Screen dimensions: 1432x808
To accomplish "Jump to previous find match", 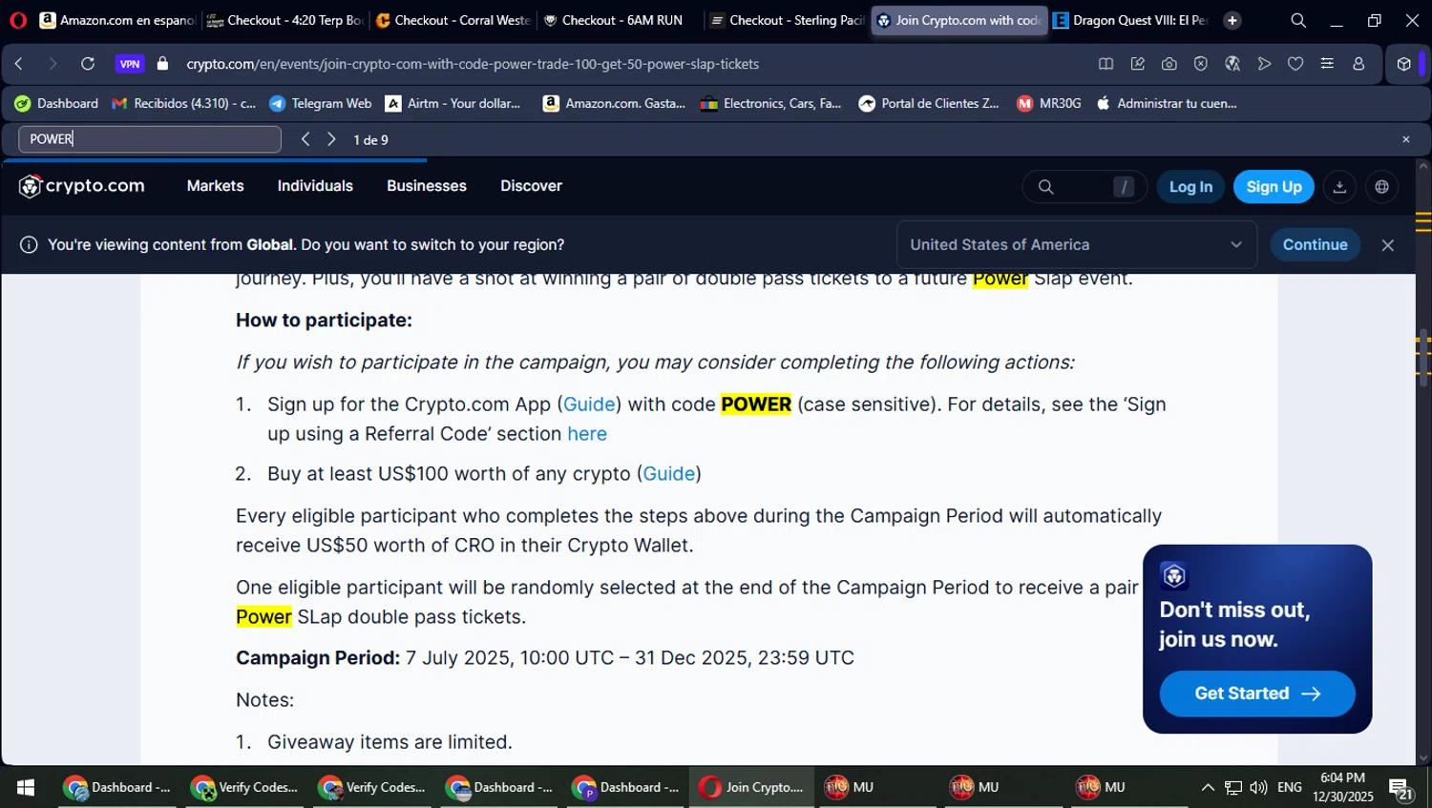I will point(305,139).
